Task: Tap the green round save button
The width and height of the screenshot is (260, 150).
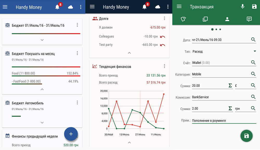Action: (x=246, y=136)
